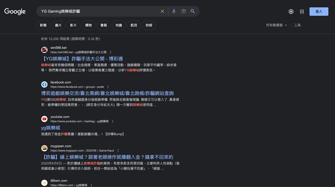Open 【YG娛樂城】詐騙手法大公開 result link
The width and height of the screenshot is (335, 187).
click(x=82, y=59)
